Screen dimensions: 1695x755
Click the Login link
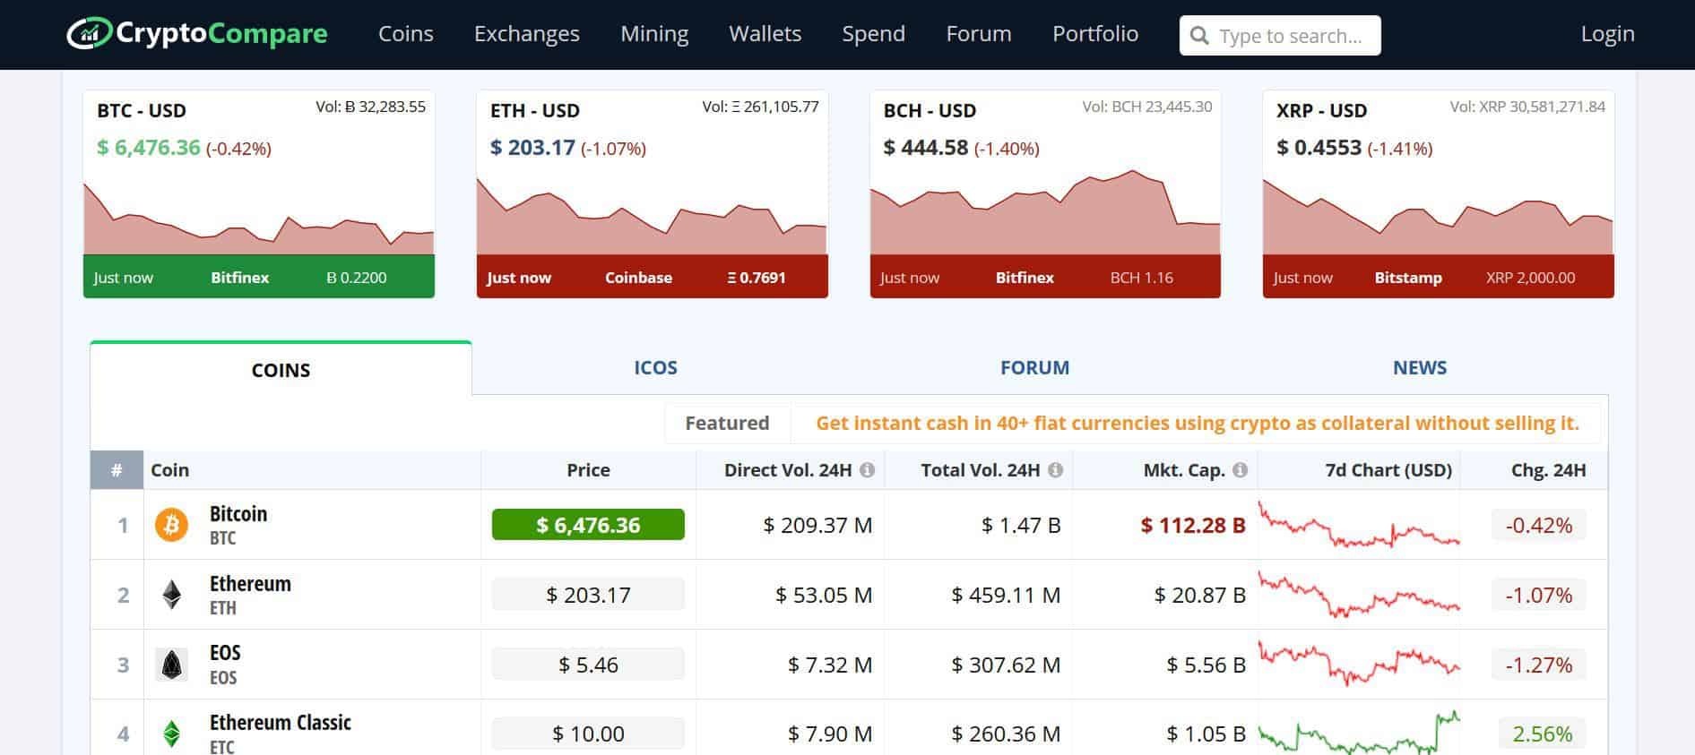click(1607, 34)
